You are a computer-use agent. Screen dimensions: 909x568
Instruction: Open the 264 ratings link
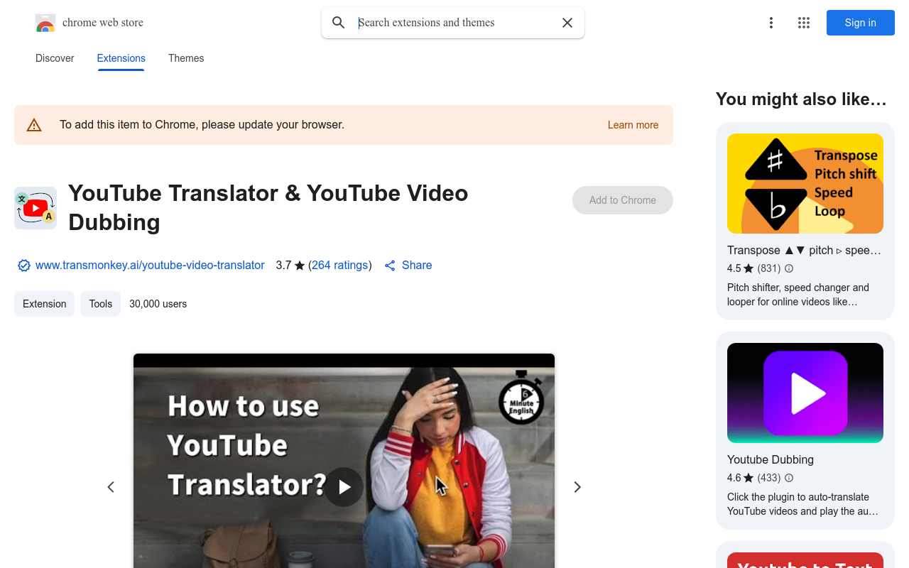[x=340, y=266]
